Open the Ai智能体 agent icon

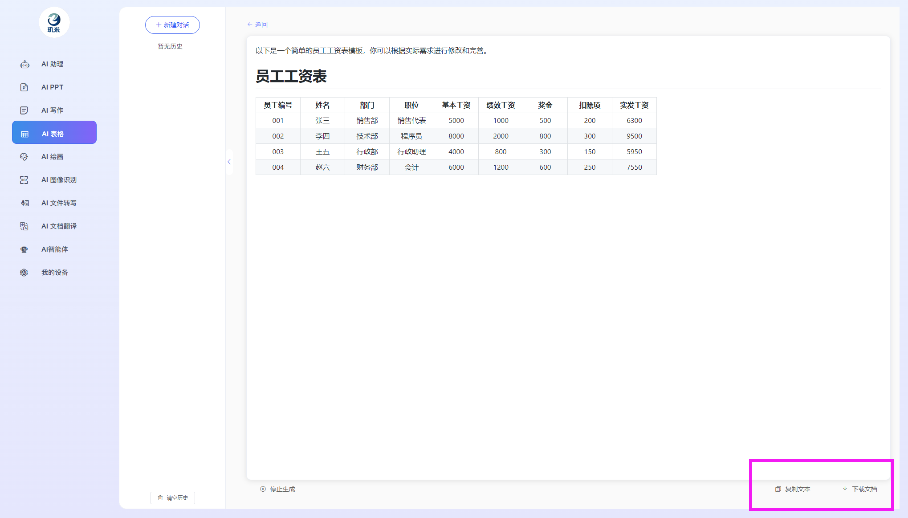24,249
